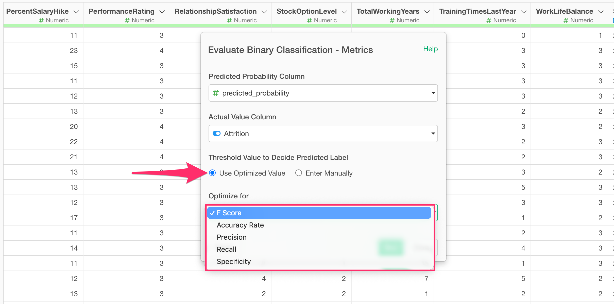Click the numeric hash icon under PerformanceRating
This screenshot has width=614, height=304.
pos(127,20)
